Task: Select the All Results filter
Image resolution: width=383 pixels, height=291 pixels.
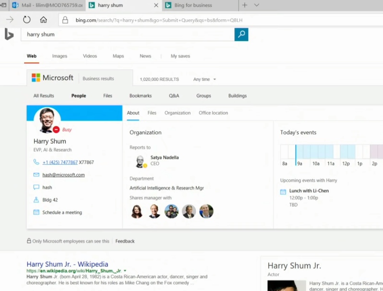Action: [x=44, y=95]
